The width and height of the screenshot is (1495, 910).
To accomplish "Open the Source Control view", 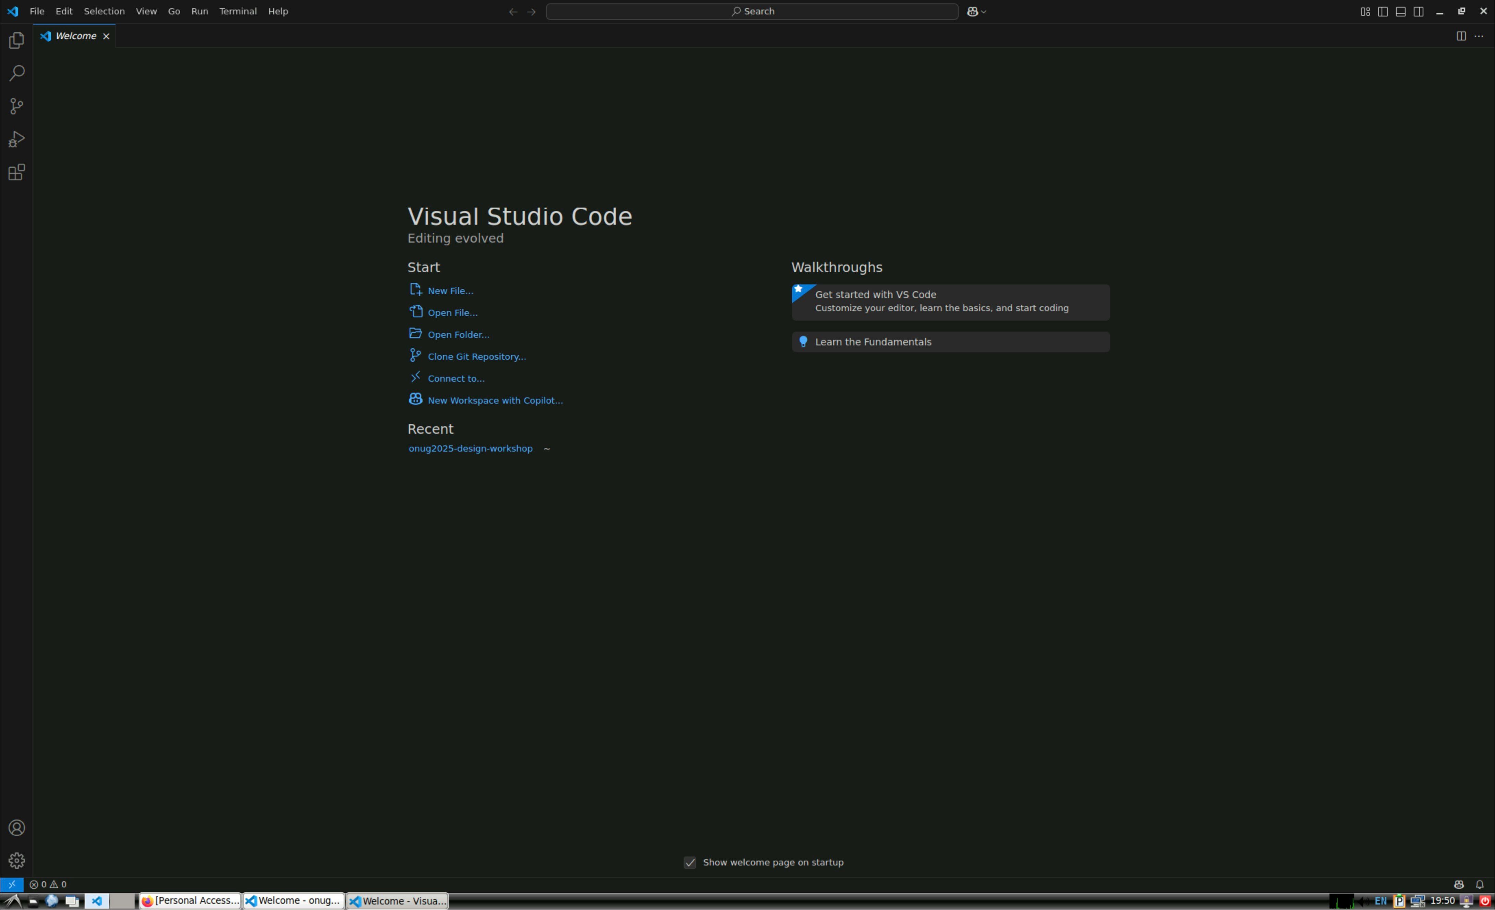I will [16, 107].
